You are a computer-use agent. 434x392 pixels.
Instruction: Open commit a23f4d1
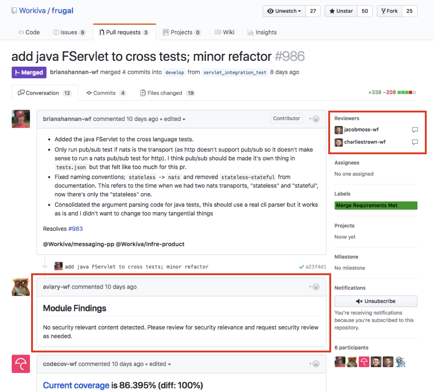[x=315, y=267]
